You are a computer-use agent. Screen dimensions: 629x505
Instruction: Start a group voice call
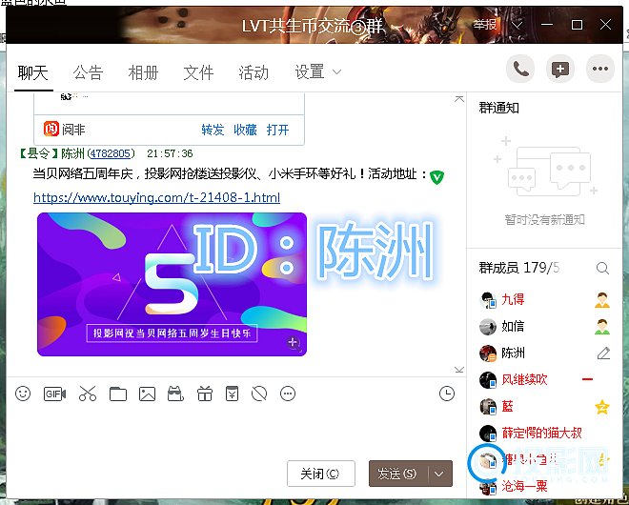520,69
